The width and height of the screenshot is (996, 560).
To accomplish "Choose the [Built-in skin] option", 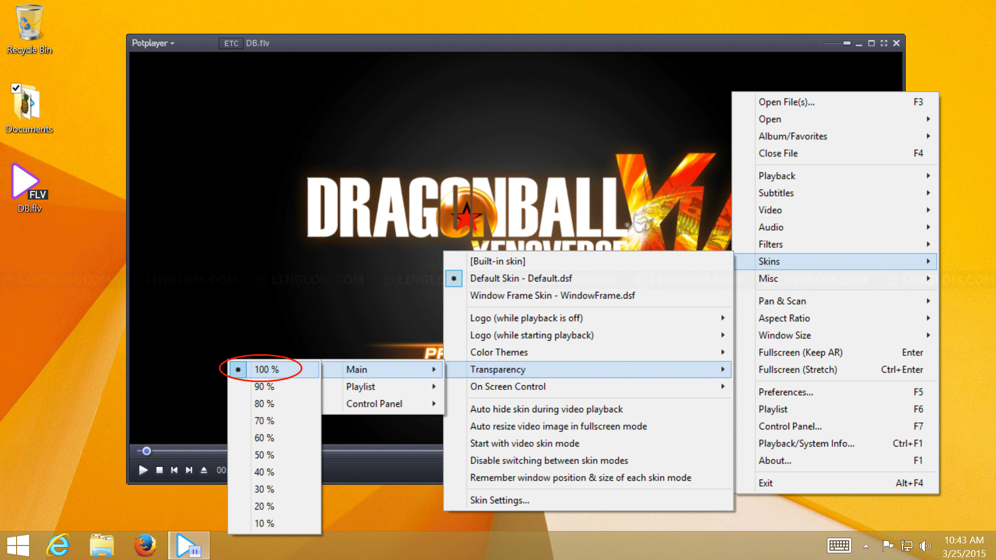I will pos(588,261).
